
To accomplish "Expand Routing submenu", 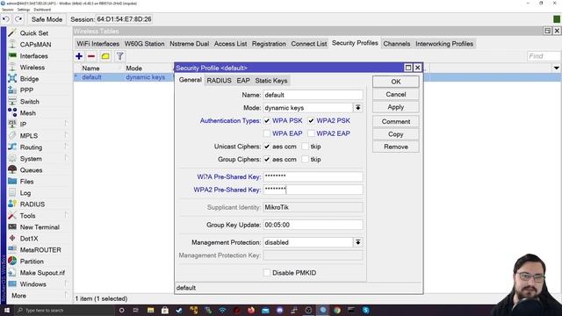I will (x=67, y=147).
